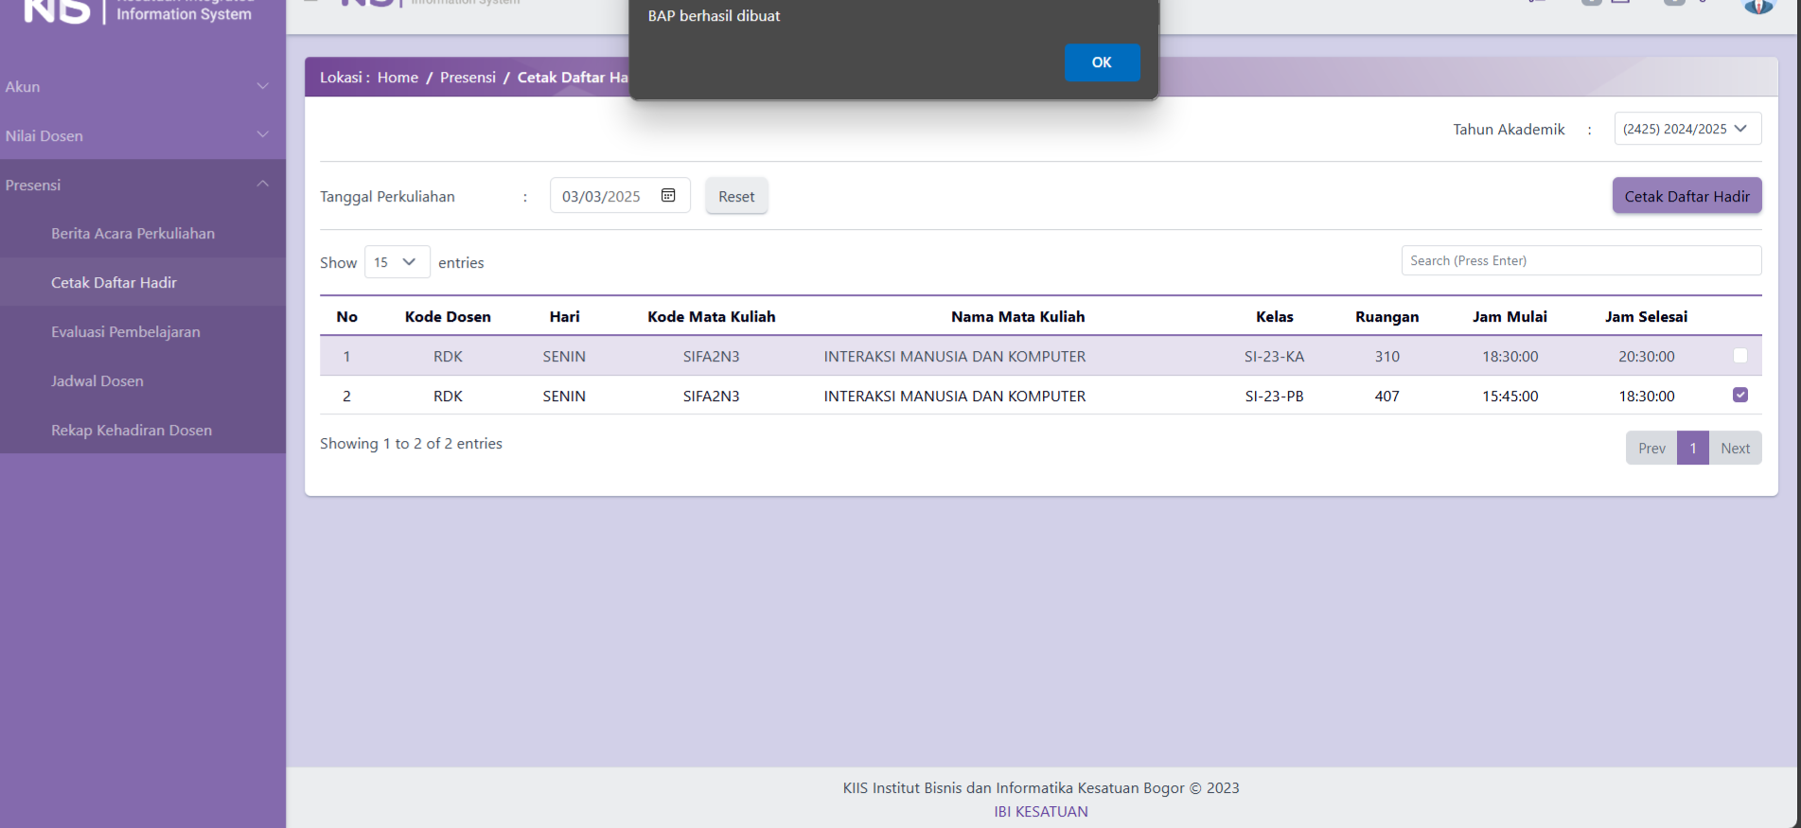Click the Reset button
Screen dimensions: 1801x828
click(735, 197)
